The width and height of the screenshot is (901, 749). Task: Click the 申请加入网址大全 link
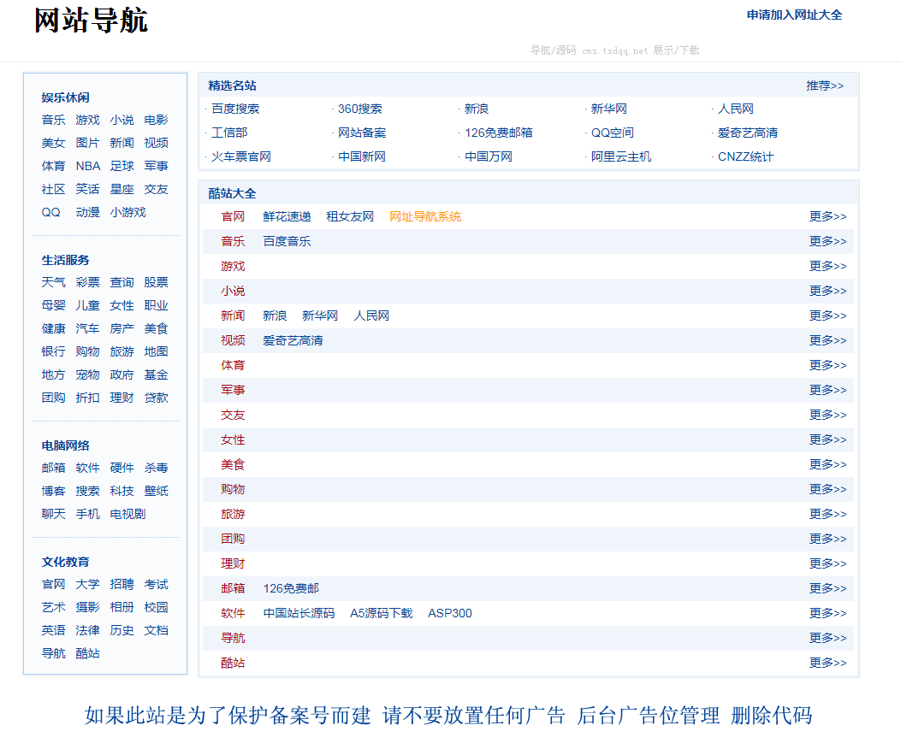pos(794,15)
